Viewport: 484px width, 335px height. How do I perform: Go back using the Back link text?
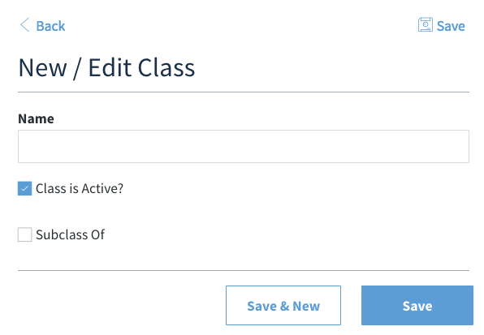[x=50, y=26]
